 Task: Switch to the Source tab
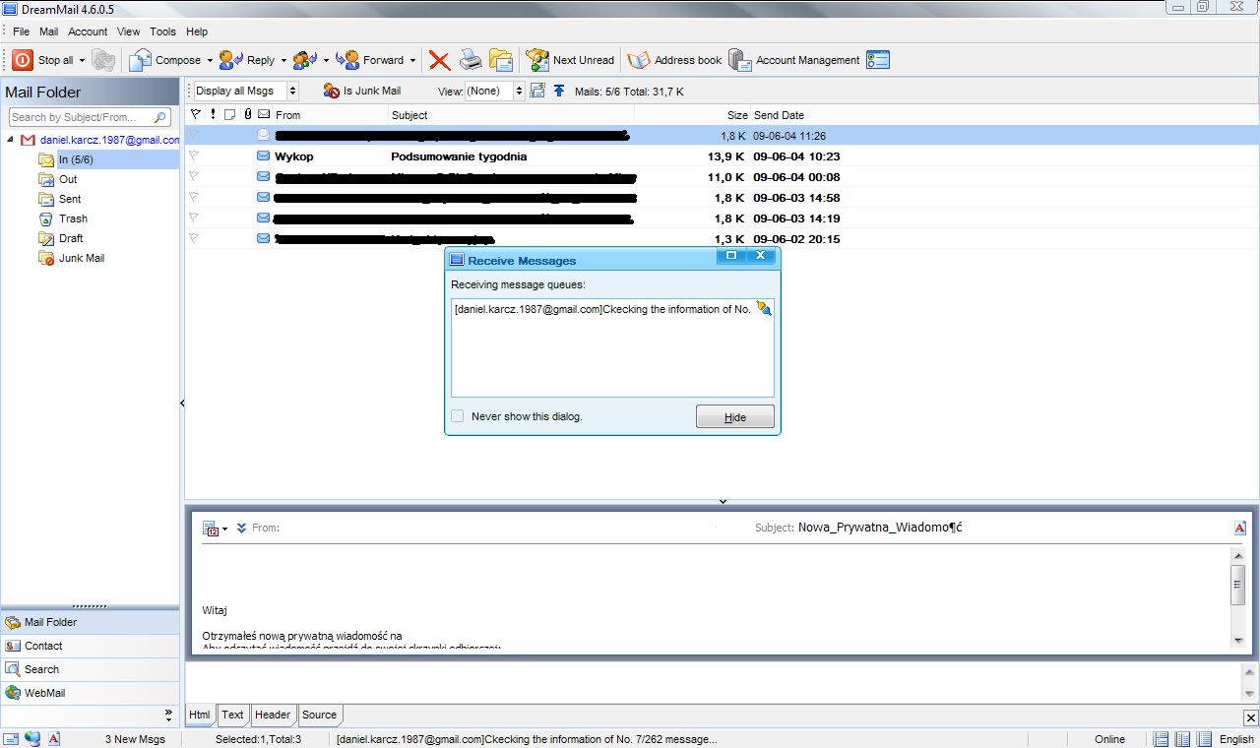click(319, 715)
